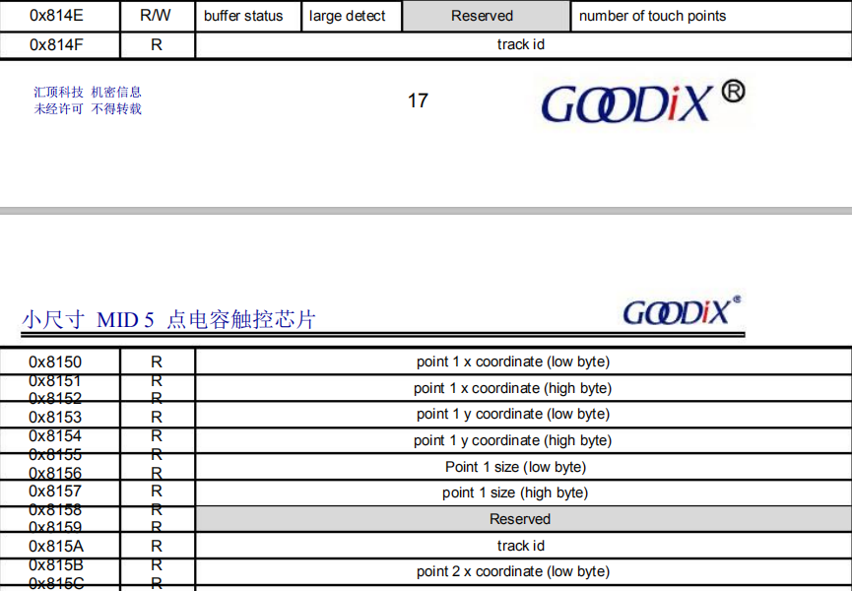Click the number of touch points cell

click(653, 15)
